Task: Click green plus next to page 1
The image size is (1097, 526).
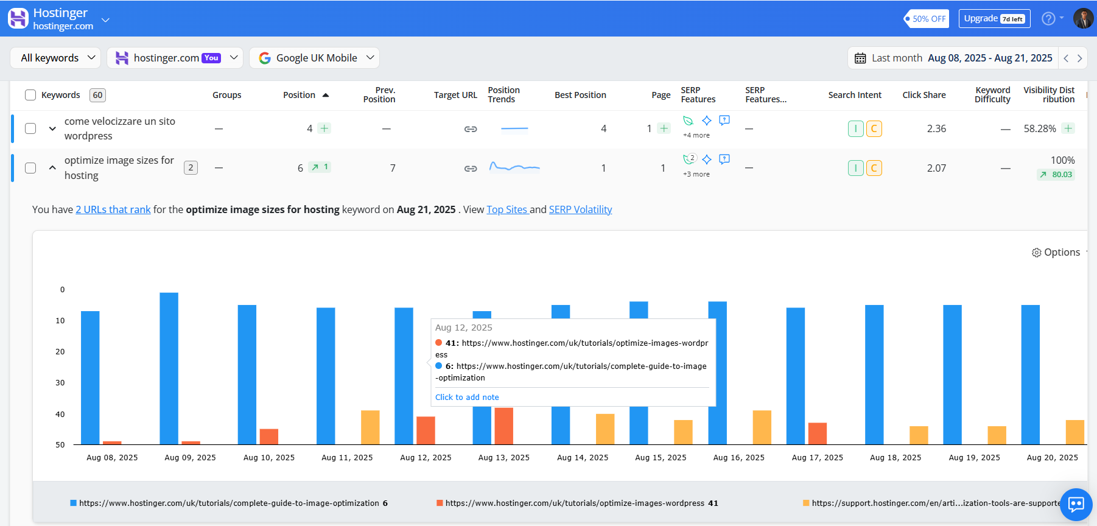Action: pyautogui.click(x=664, y=128)
